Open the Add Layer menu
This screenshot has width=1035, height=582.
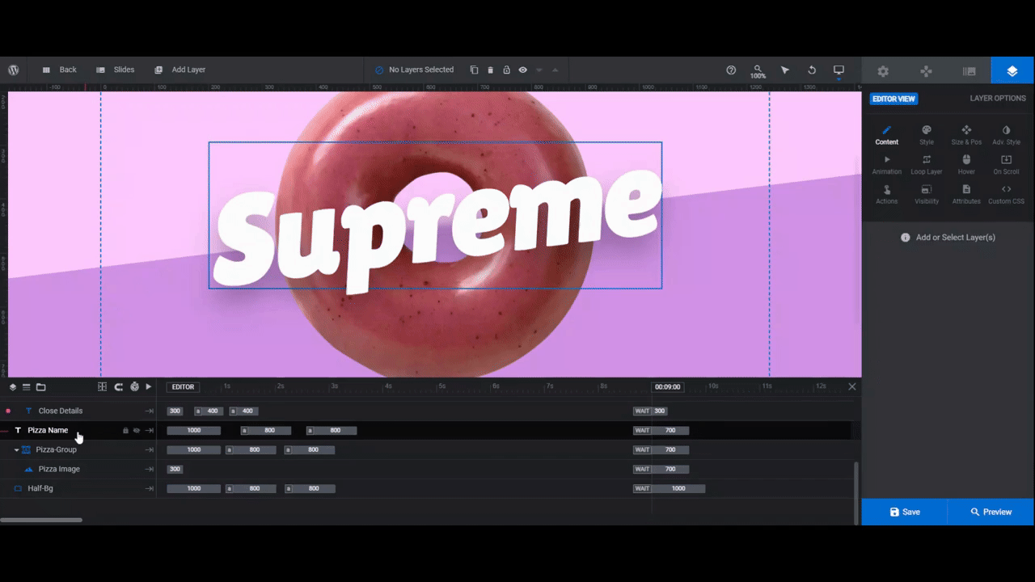click(x=180, y=70)
